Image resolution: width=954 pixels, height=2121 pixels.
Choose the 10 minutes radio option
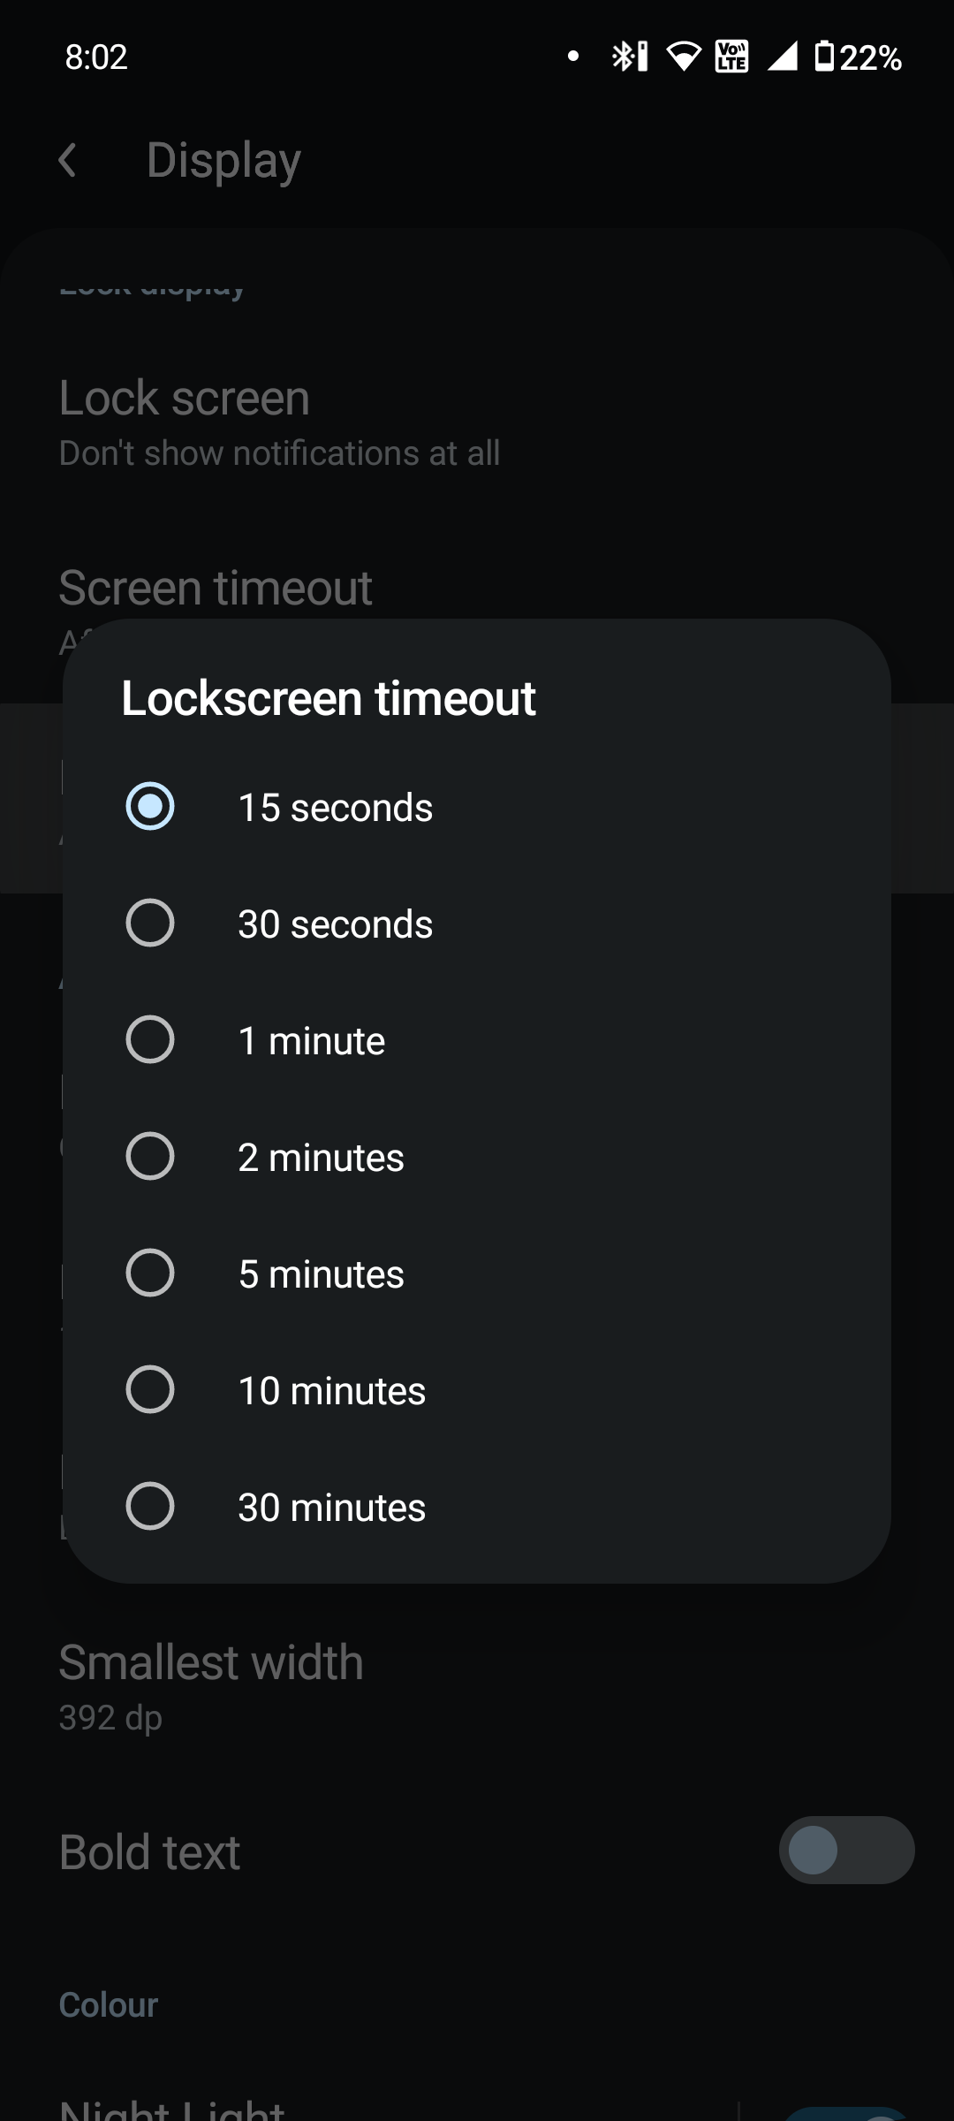tap(150, 1390)
